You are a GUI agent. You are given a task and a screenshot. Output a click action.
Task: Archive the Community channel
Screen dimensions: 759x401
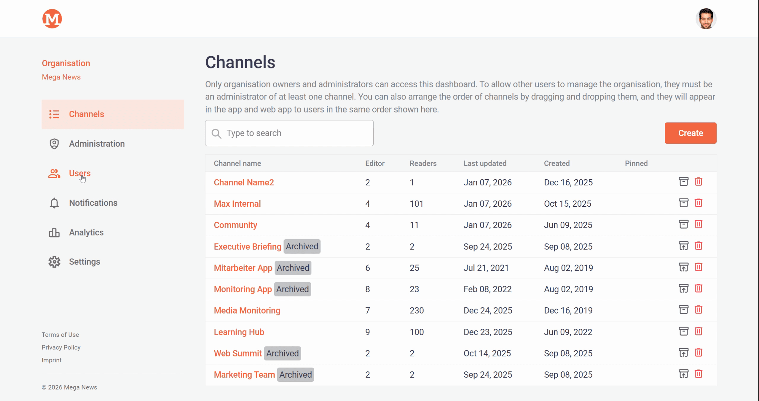pyautogui.click(x=683, y=224)
